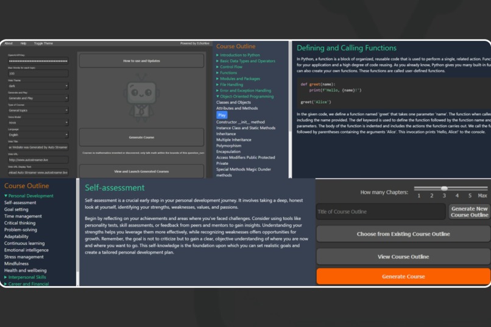Click the How to use and Updates button

[x=141, y=61]
